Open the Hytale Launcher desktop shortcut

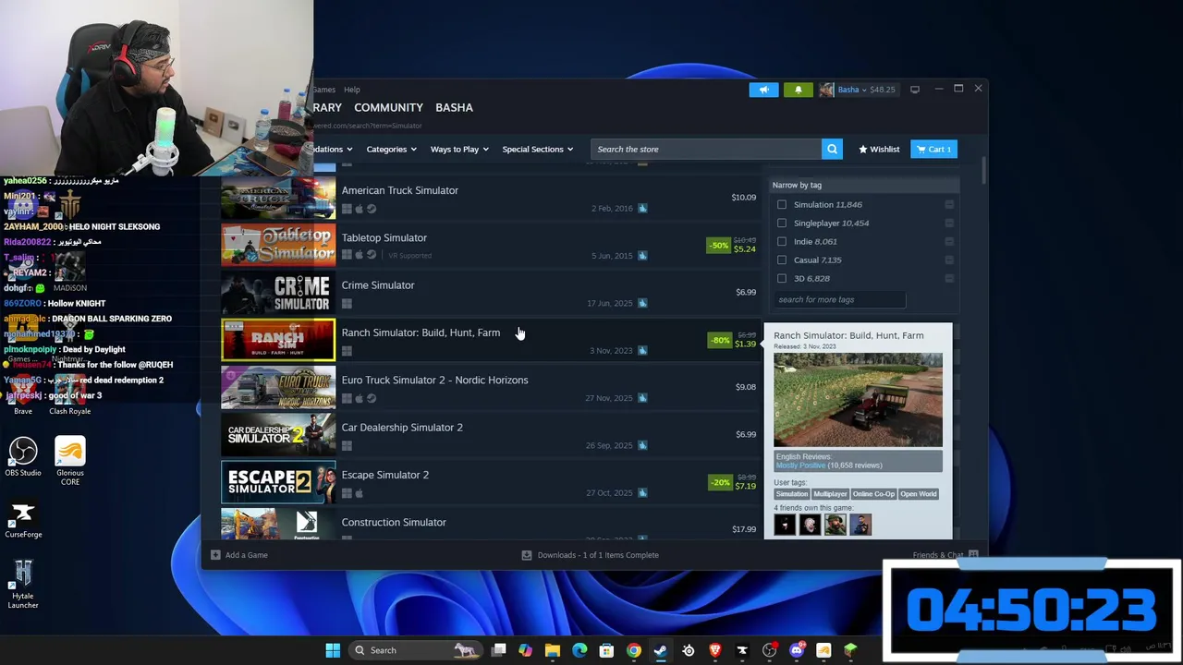pos(23,585)
